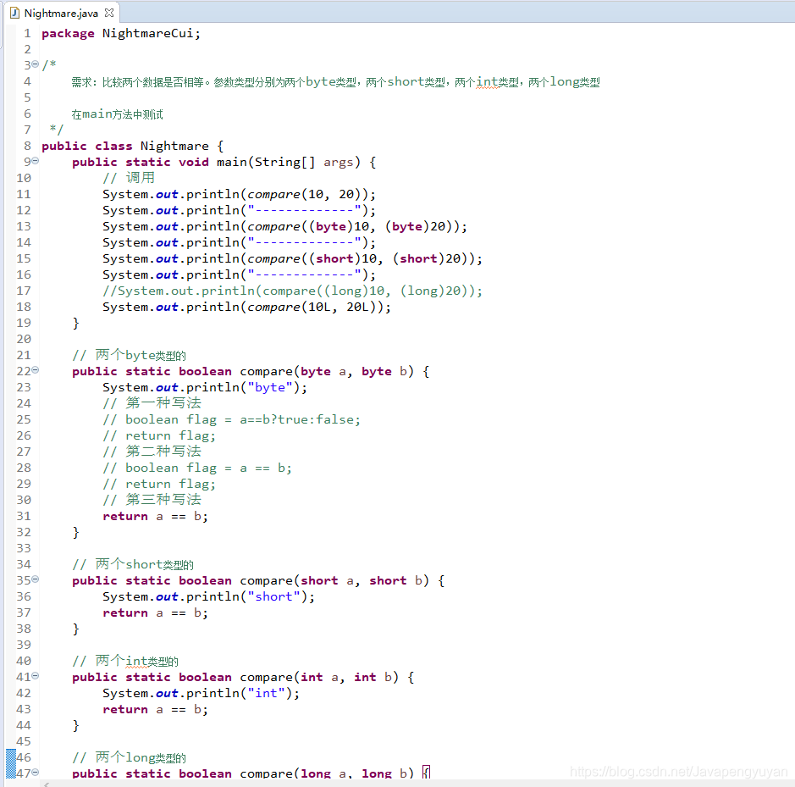Viewport: 795px width, 787px height.
Task: Click the '在main方法中测试' comment line
Action: (118, 114)
